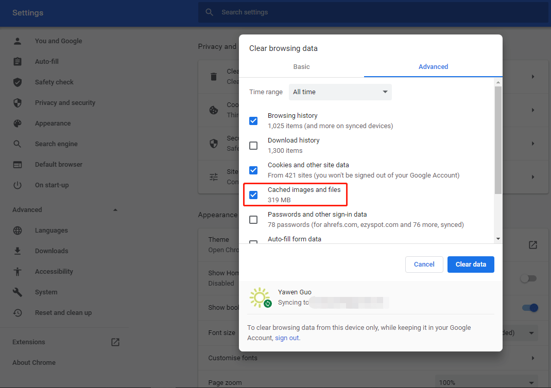Uncheck Cookies and other site data
This screenshot has width=551, height=388.
[x=253, y=170]
